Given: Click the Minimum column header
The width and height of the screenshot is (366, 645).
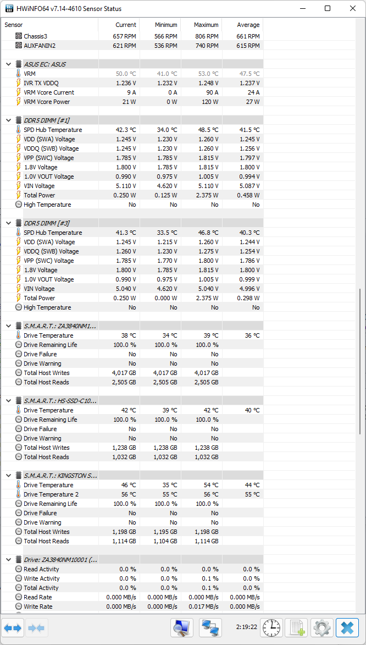Looking at the screenshot, I should click(x=160, y=25).
